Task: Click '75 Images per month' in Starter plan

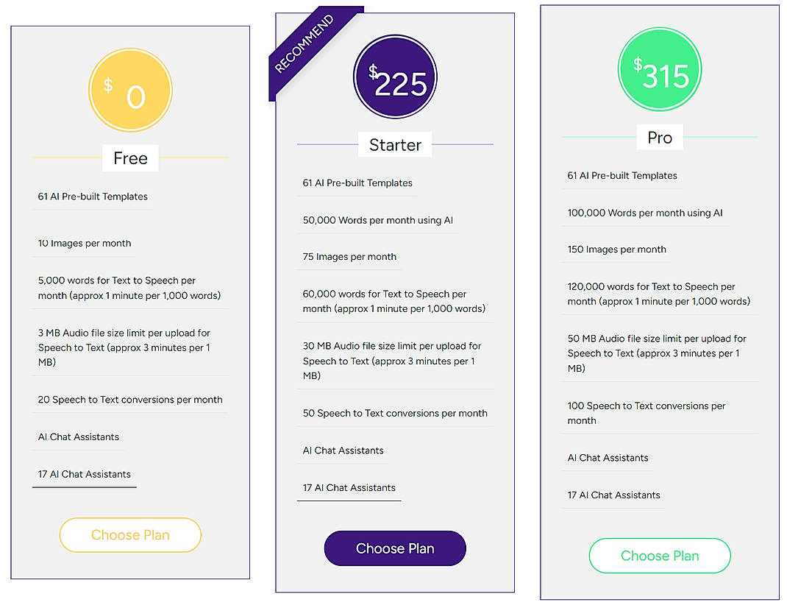Action: tap(349, 256)
